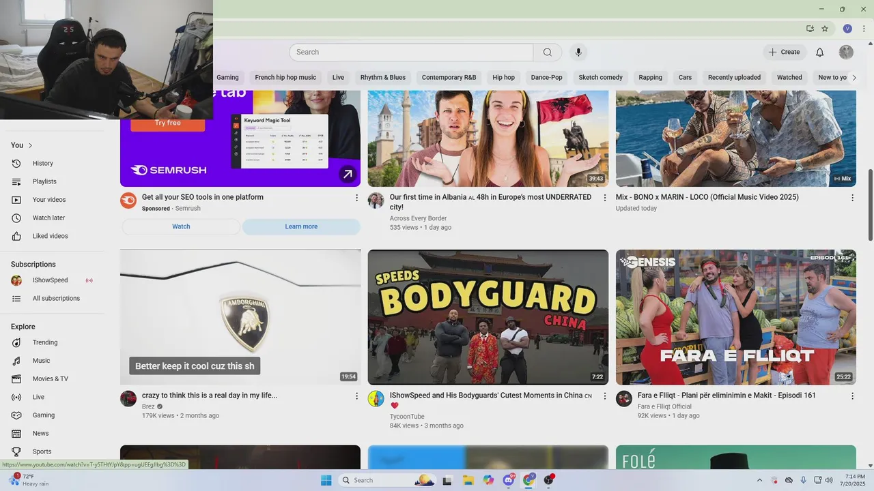Image resolution: width=874 pixels, height=491 pixels.
Task: Open the YouTube account avatar menu
Action: coord(846,53)
